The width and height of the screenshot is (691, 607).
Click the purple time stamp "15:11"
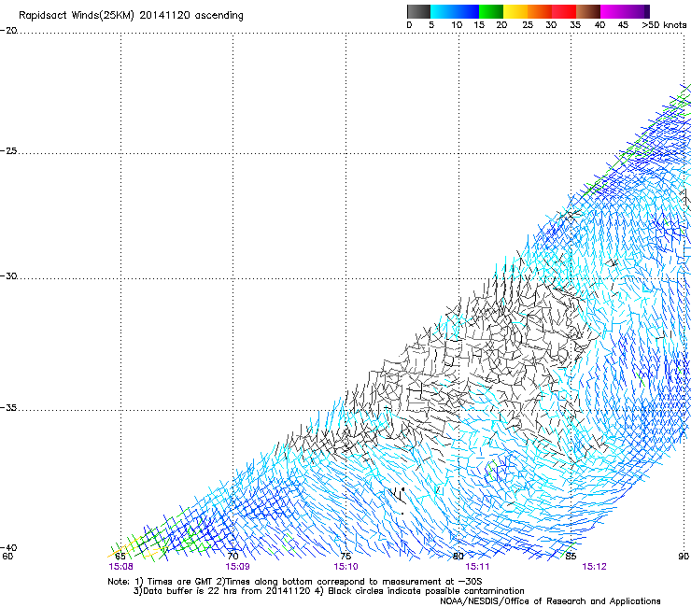477,567
